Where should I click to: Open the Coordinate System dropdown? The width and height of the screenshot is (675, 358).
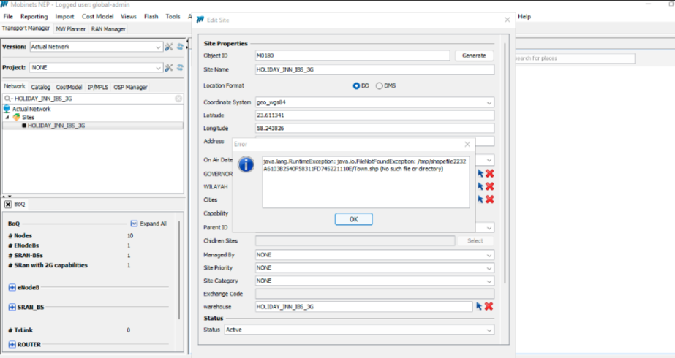click(x=489, y=103)
